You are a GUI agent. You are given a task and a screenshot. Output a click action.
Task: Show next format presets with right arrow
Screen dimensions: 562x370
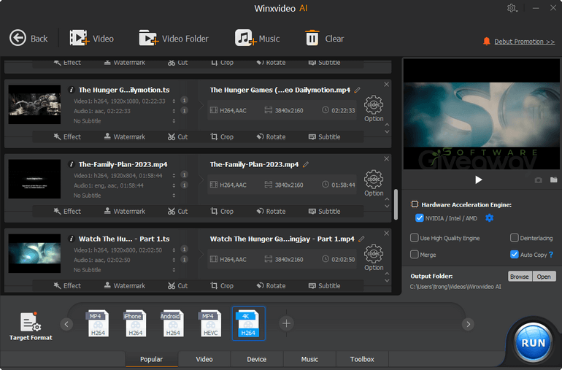point(468,325)
